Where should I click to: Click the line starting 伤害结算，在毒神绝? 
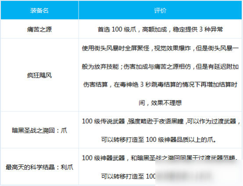coord(160,85)
